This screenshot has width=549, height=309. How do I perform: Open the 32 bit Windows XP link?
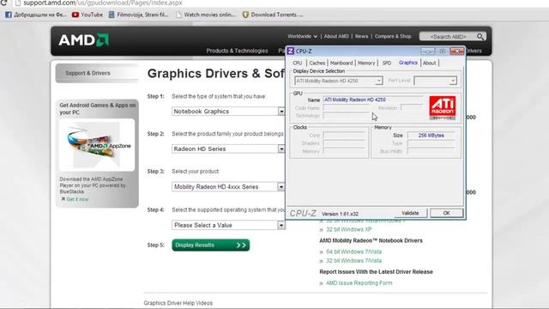coord(349,229)
